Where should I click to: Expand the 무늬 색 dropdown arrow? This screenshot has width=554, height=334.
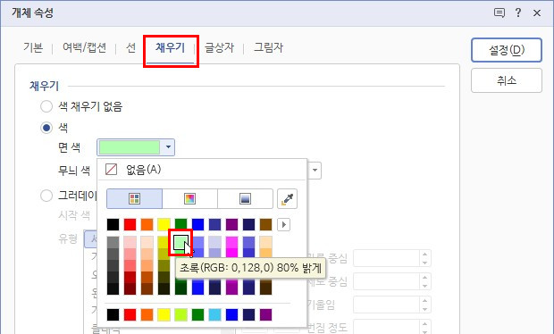315,171
